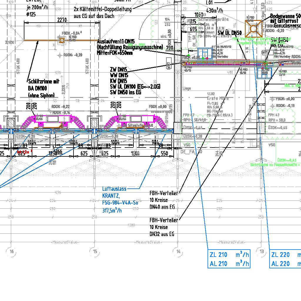Click grid axis bubble 16
This screenshot has width=301, height=301.
[11, 252]
